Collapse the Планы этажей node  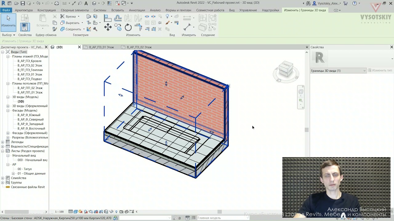pos(8,56)
